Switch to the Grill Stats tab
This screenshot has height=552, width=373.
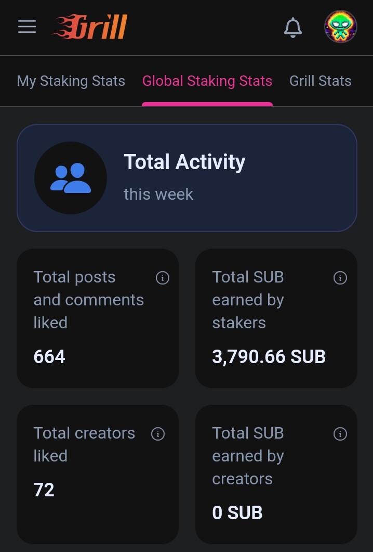point(320,81)
